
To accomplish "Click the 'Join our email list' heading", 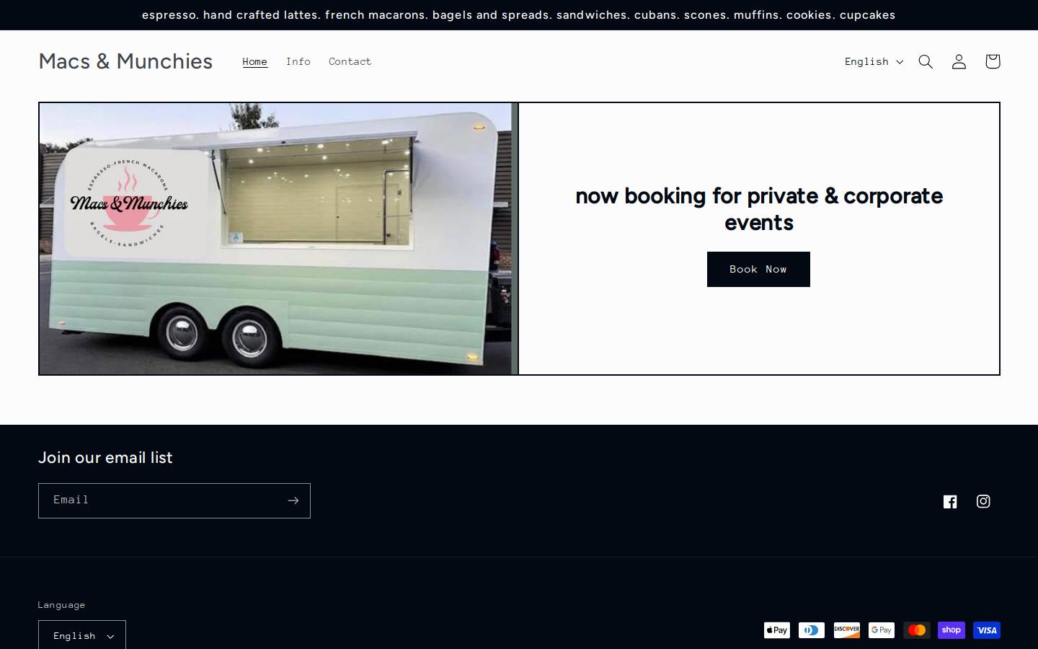I will click(x=105, y=457).
